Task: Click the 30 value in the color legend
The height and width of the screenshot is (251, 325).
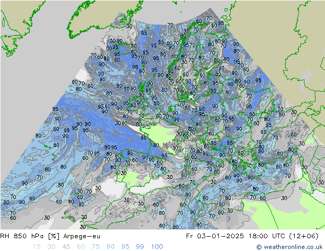Action: click(51, 247)
